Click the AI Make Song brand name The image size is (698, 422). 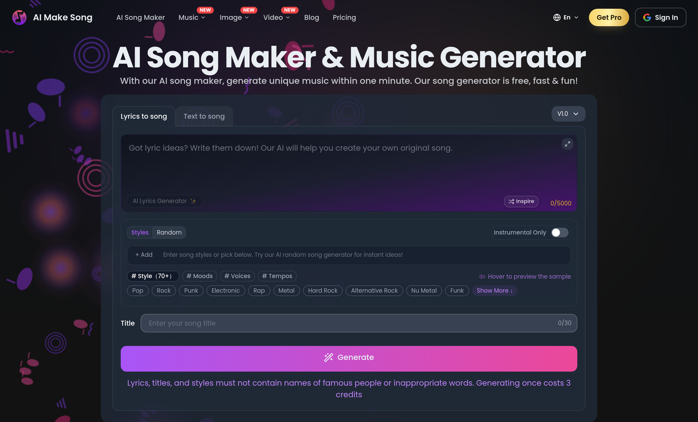(x=63, y=17)
